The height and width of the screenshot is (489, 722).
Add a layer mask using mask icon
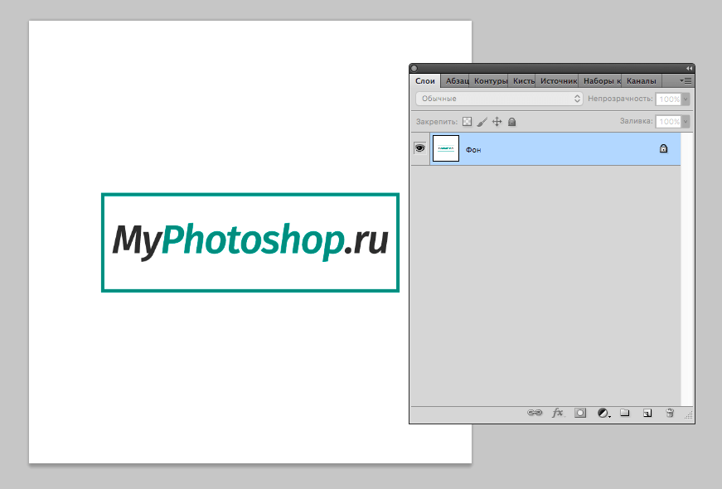(580, 413)
